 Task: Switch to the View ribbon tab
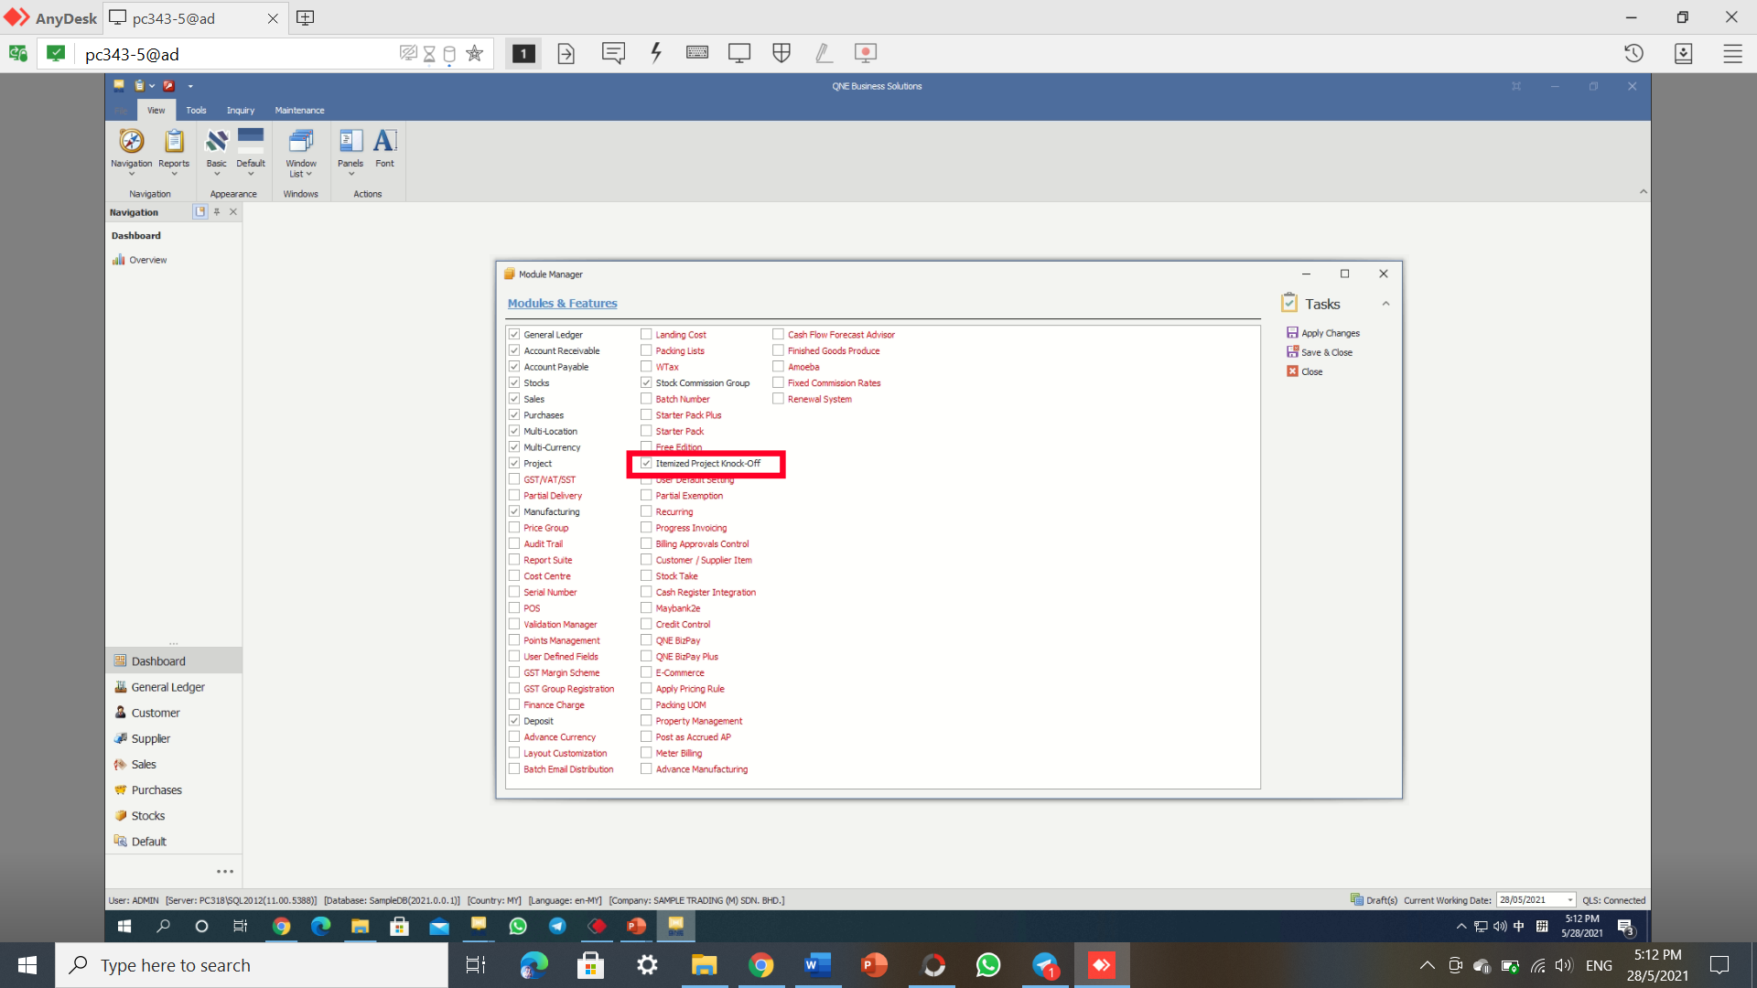[156, 110]
